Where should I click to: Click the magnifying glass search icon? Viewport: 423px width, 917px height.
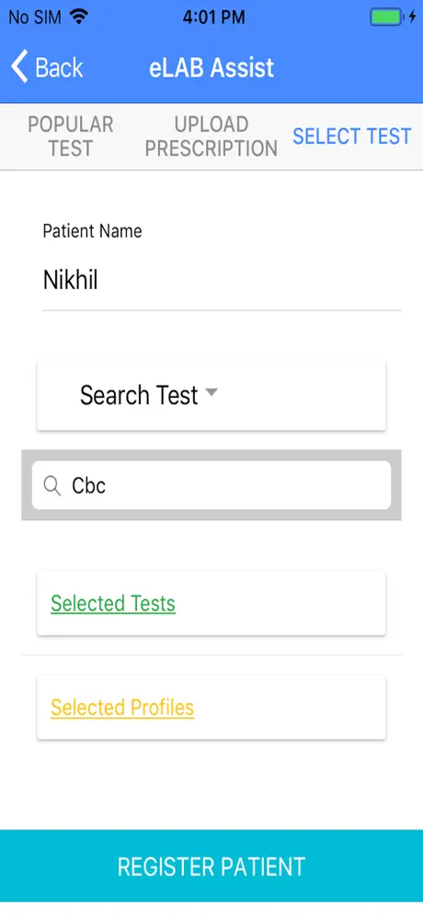click(52, 485)
